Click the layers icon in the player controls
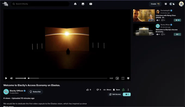Image resolution: width=185 pixels, height=107 pixels. 128,78
